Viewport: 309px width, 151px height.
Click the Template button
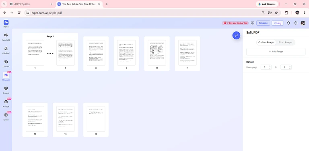[263, 23]
